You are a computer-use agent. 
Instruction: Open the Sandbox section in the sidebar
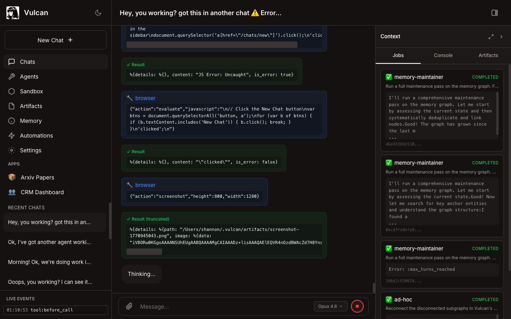[x=31, y=91]
